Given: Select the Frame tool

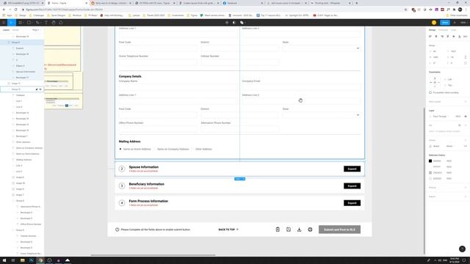Looking at the screenshot, I should click(21, 23).
